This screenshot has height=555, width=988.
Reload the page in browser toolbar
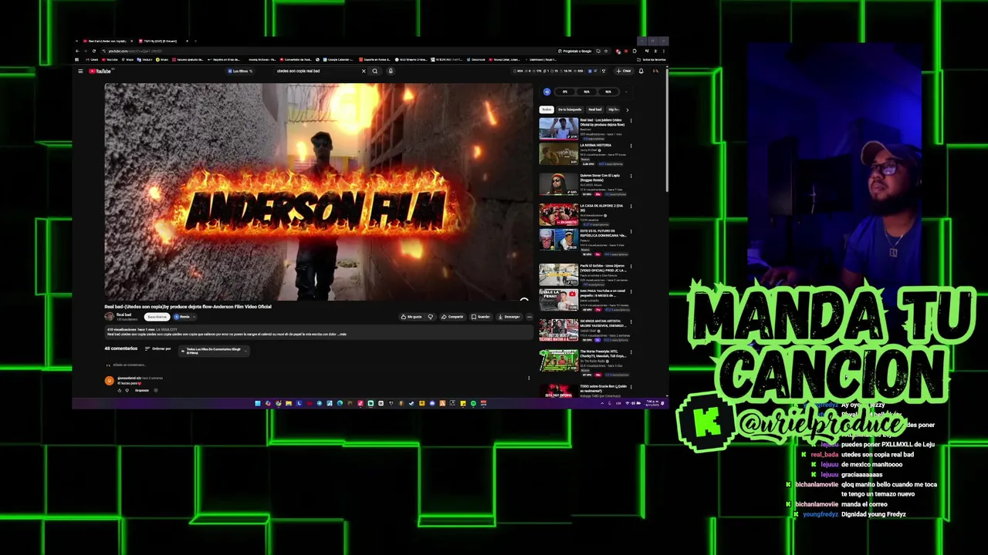tap(94, 51)
